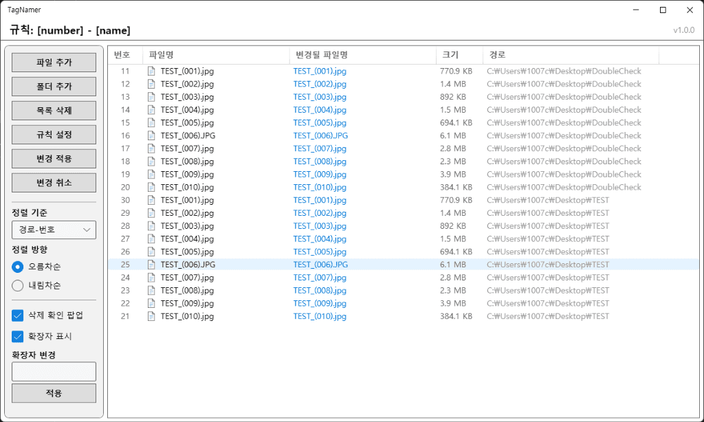Screen dimensions: 704x422
Task: Click new filename TEST_(006).JPG in row 16
Action: coord(320,135)
